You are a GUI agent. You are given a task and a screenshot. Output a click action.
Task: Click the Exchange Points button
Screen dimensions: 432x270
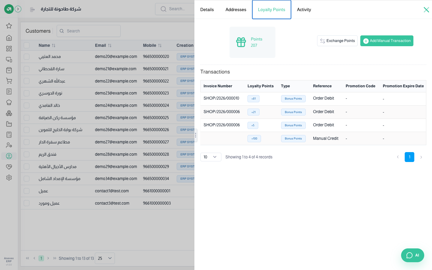pyautogui.click(x=337, y=41)
